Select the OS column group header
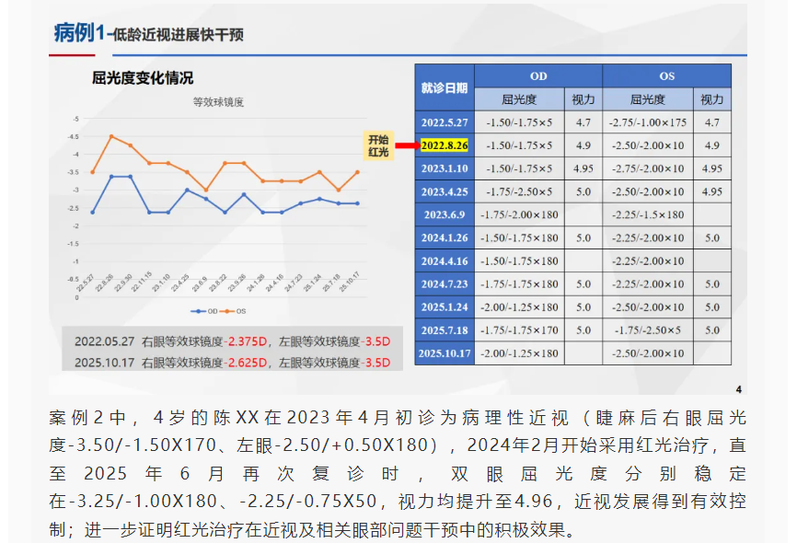This screenshot has height=543, width=797. point(666,75)
